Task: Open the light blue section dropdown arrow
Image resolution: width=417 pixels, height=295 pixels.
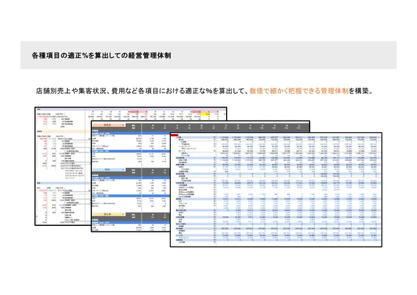Action: (122, 169)
